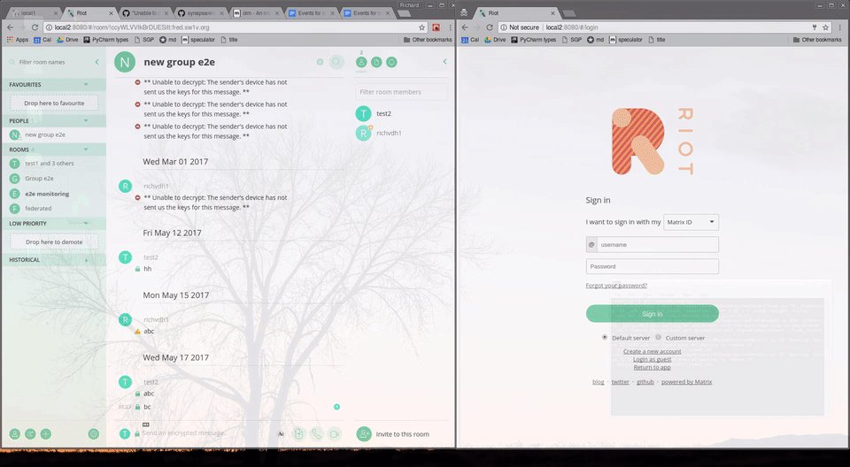Open the powered by Matrix link
850x467 pixels.
click(686, 382)
